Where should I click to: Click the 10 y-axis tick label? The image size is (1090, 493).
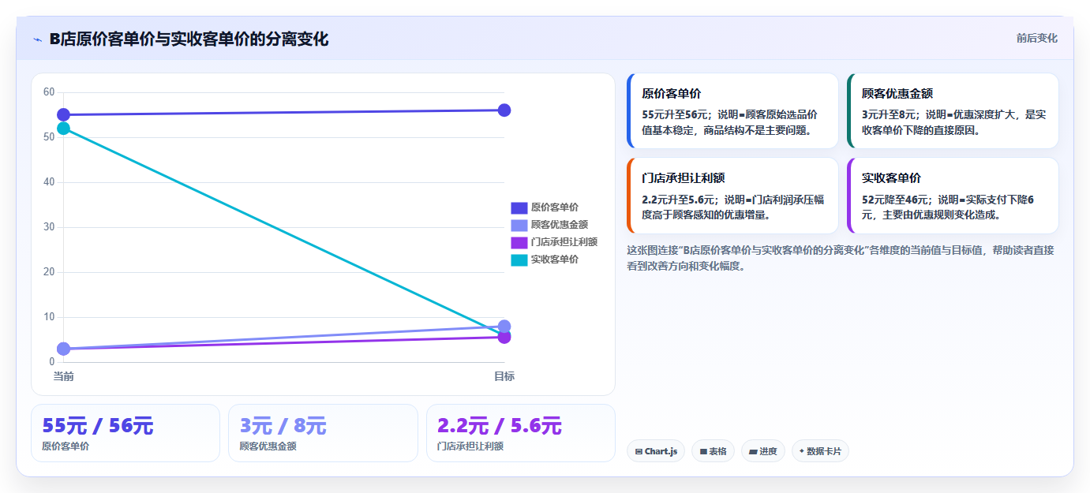[x=49, y=317]
